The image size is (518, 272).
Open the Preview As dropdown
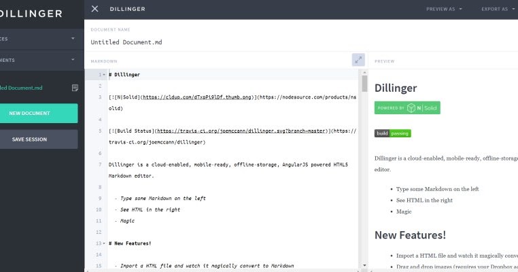click(x=444, y=9)
